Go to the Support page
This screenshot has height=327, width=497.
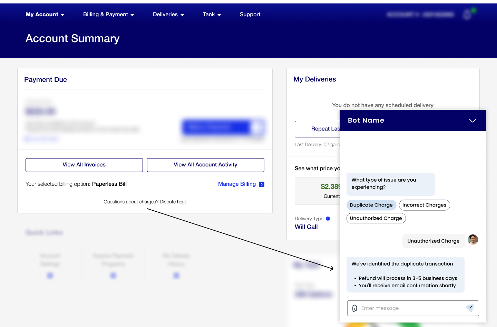[250, 15]
